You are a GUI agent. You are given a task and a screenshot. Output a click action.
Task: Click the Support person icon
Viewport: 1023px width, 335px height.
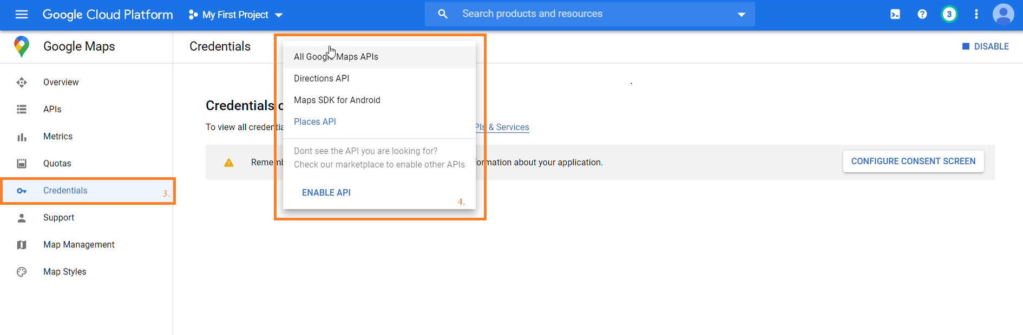point(22,218)
